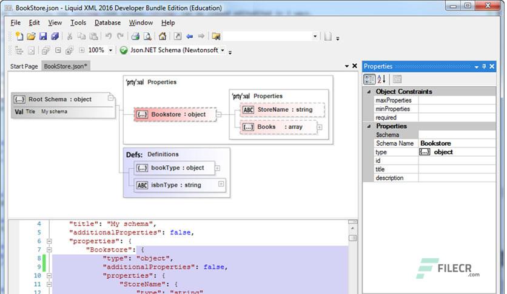Collapse the Object Constraints category

pos(369,92)
